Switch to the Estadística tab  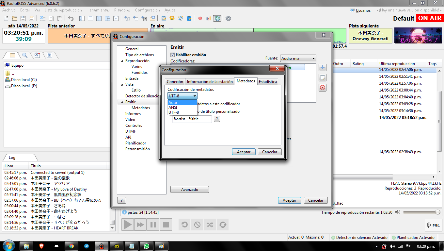tap(268, 82)
